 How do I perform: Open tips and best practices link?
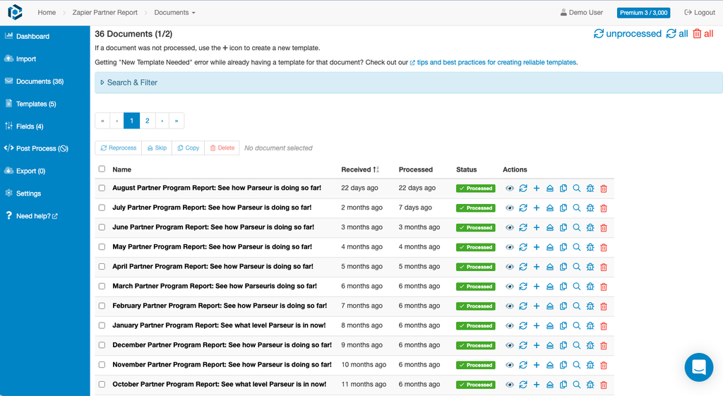(x=494, y=62)
